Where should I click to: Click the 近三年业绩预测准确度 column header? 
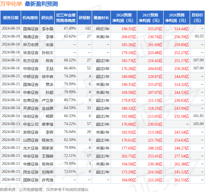coord(66,18)
